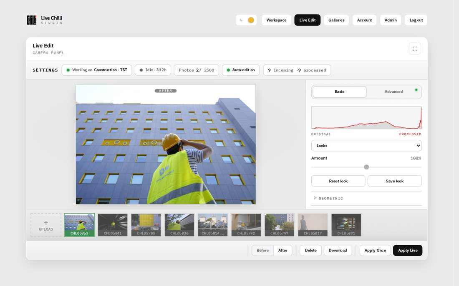Open the Workspace page
459x286 pixels.
[x=276, y=20]
